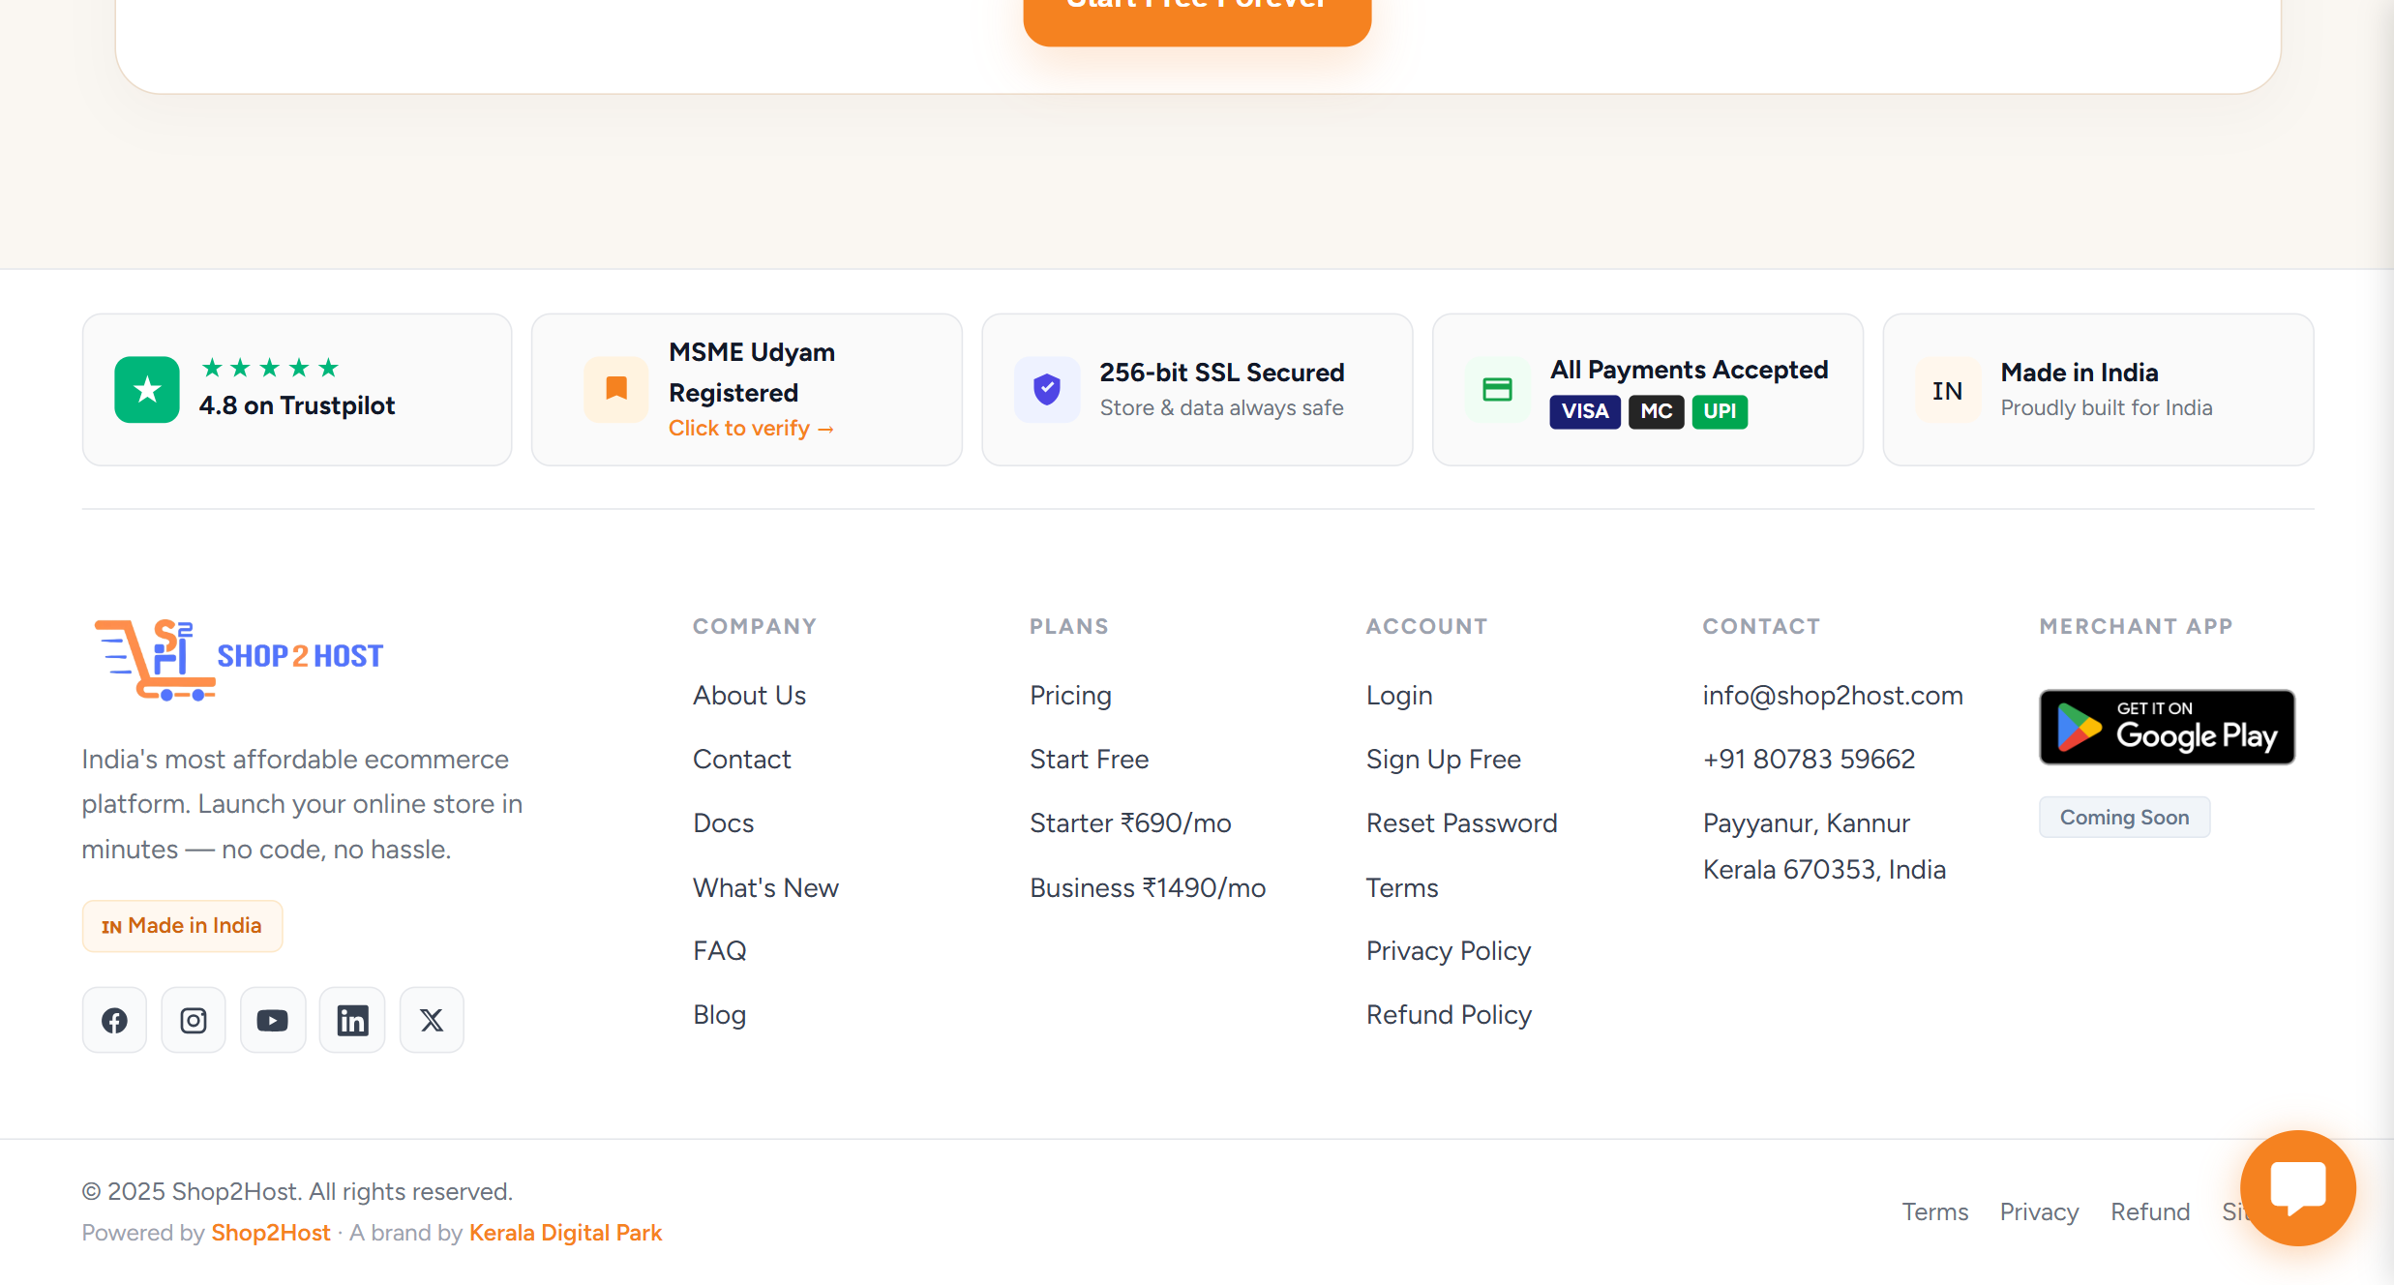Click the X (Twitter) icon
2394x1285 pixels.
pyautogui.click(x=432, y=1019)
